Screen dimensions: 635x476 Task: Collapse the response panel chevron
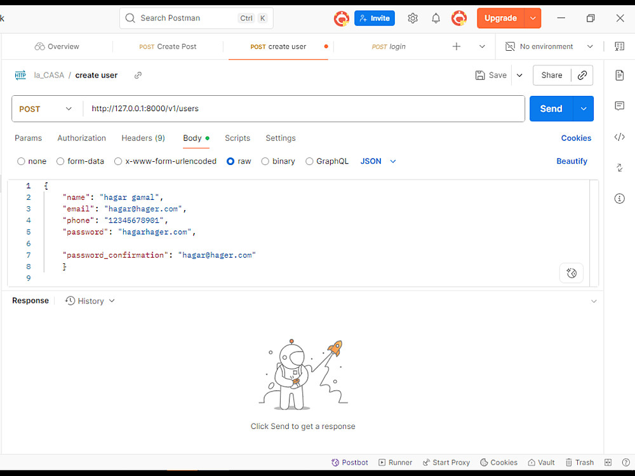click(x=594, y=301)
